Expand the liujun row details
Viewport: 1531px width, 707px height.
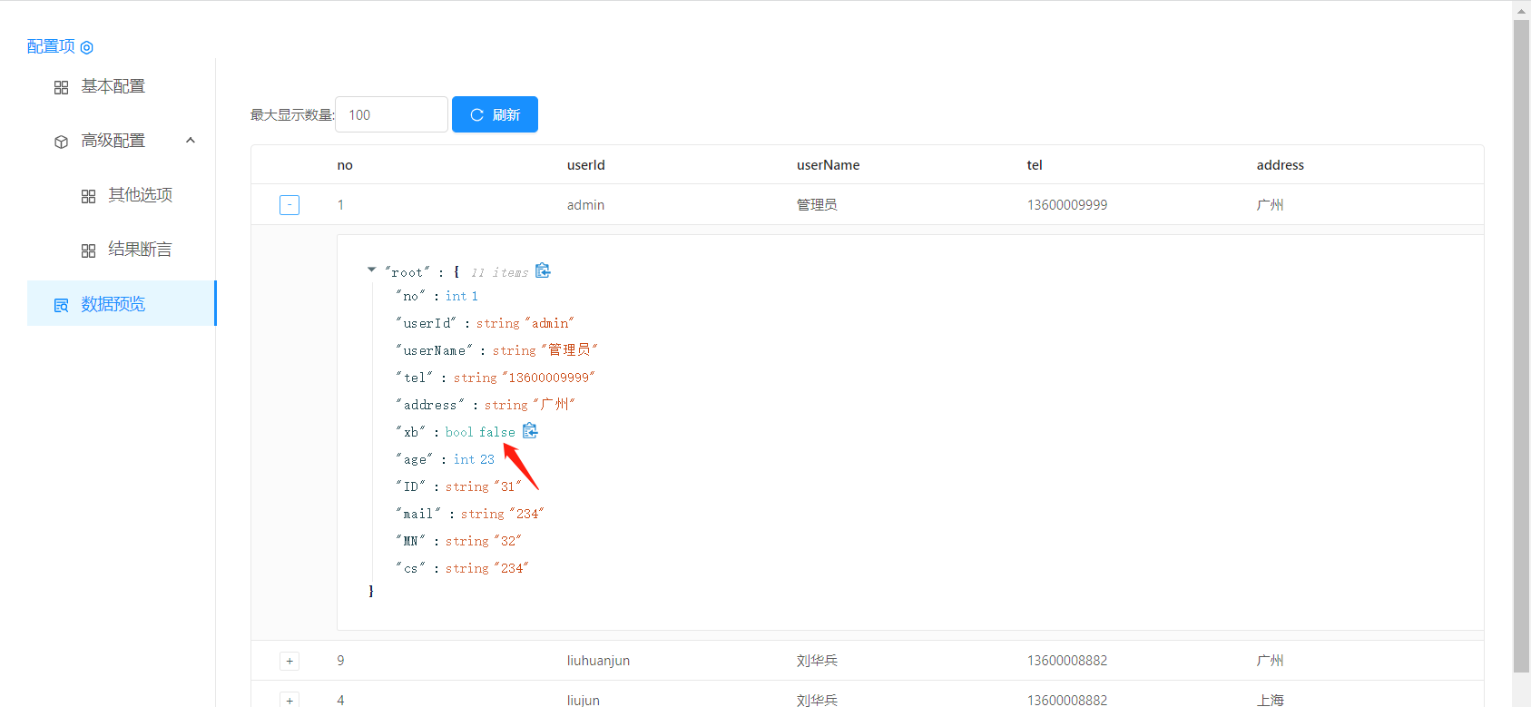point(290,699)
